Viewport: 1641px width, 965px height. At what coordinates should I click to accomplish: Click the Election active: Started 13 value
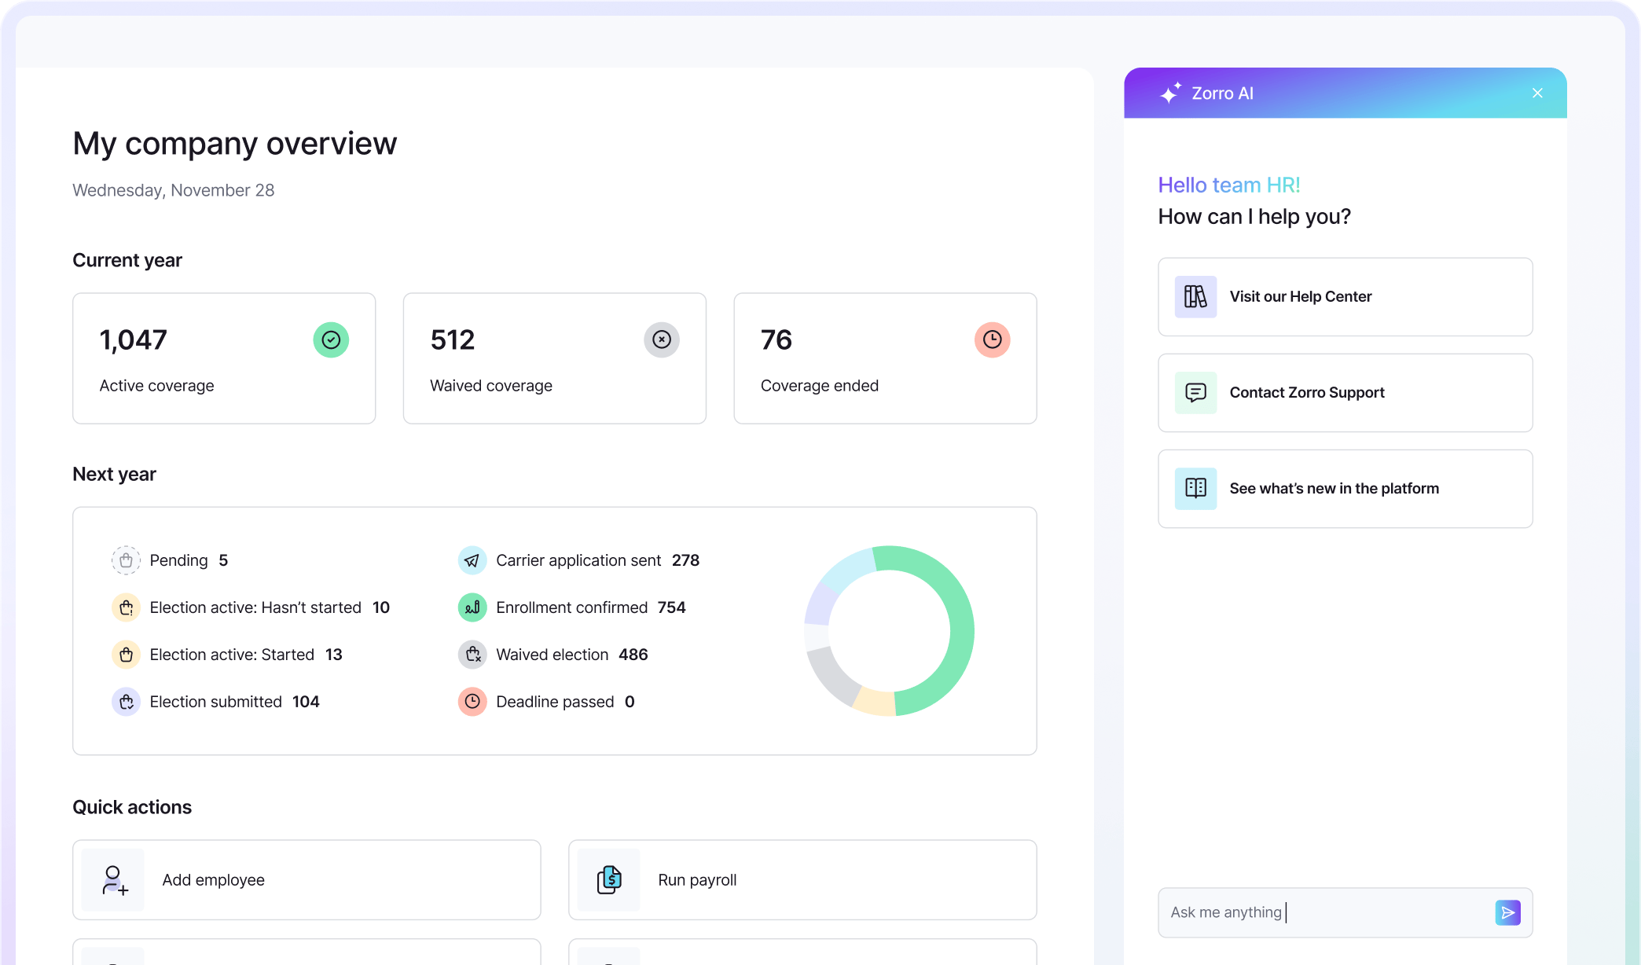click(x=334, y=655)
